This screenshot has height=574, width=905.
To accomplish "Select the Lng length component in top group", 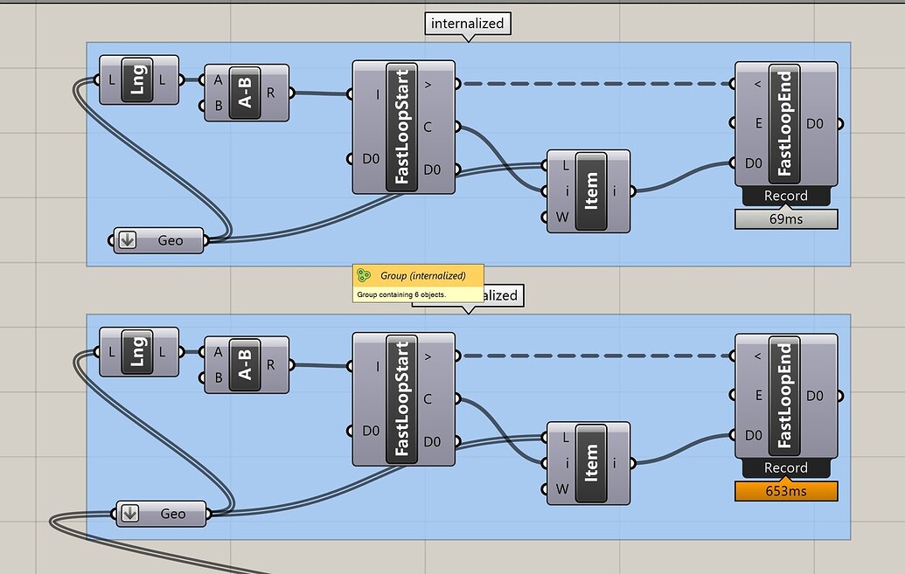I will (x=138, y=80).
